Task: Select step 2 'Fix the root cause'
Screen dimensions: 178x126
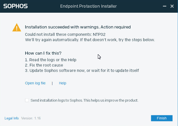Action: tap(44, 65)
